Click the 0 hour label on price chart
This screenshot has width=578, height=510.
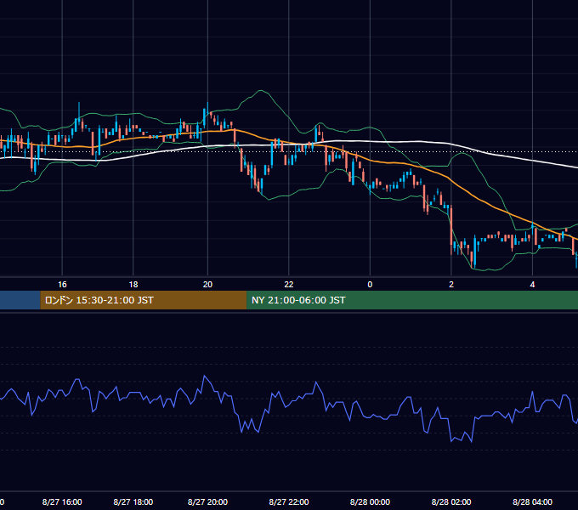tap(370, 285)
